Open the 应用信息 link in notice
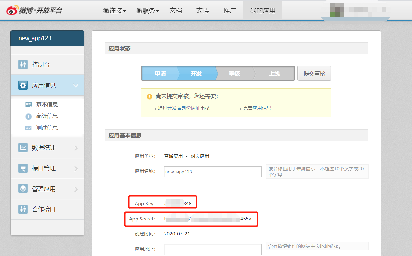This screenshot has width=412, height=256. coord(262,108)
